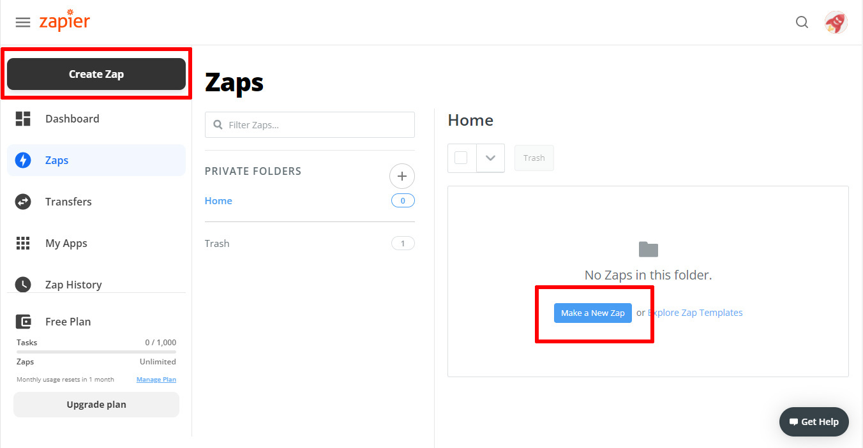Open the Trash folder

click(x=217, y=243)
